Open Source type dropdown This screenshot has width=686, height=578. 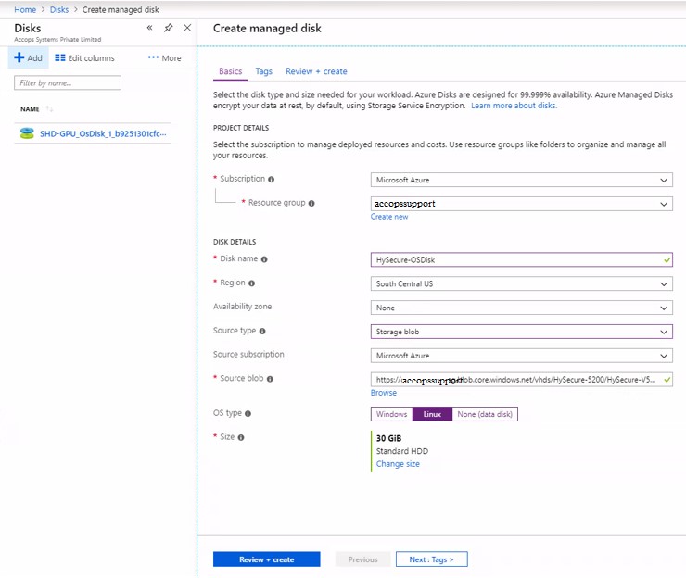click(522, 332)
